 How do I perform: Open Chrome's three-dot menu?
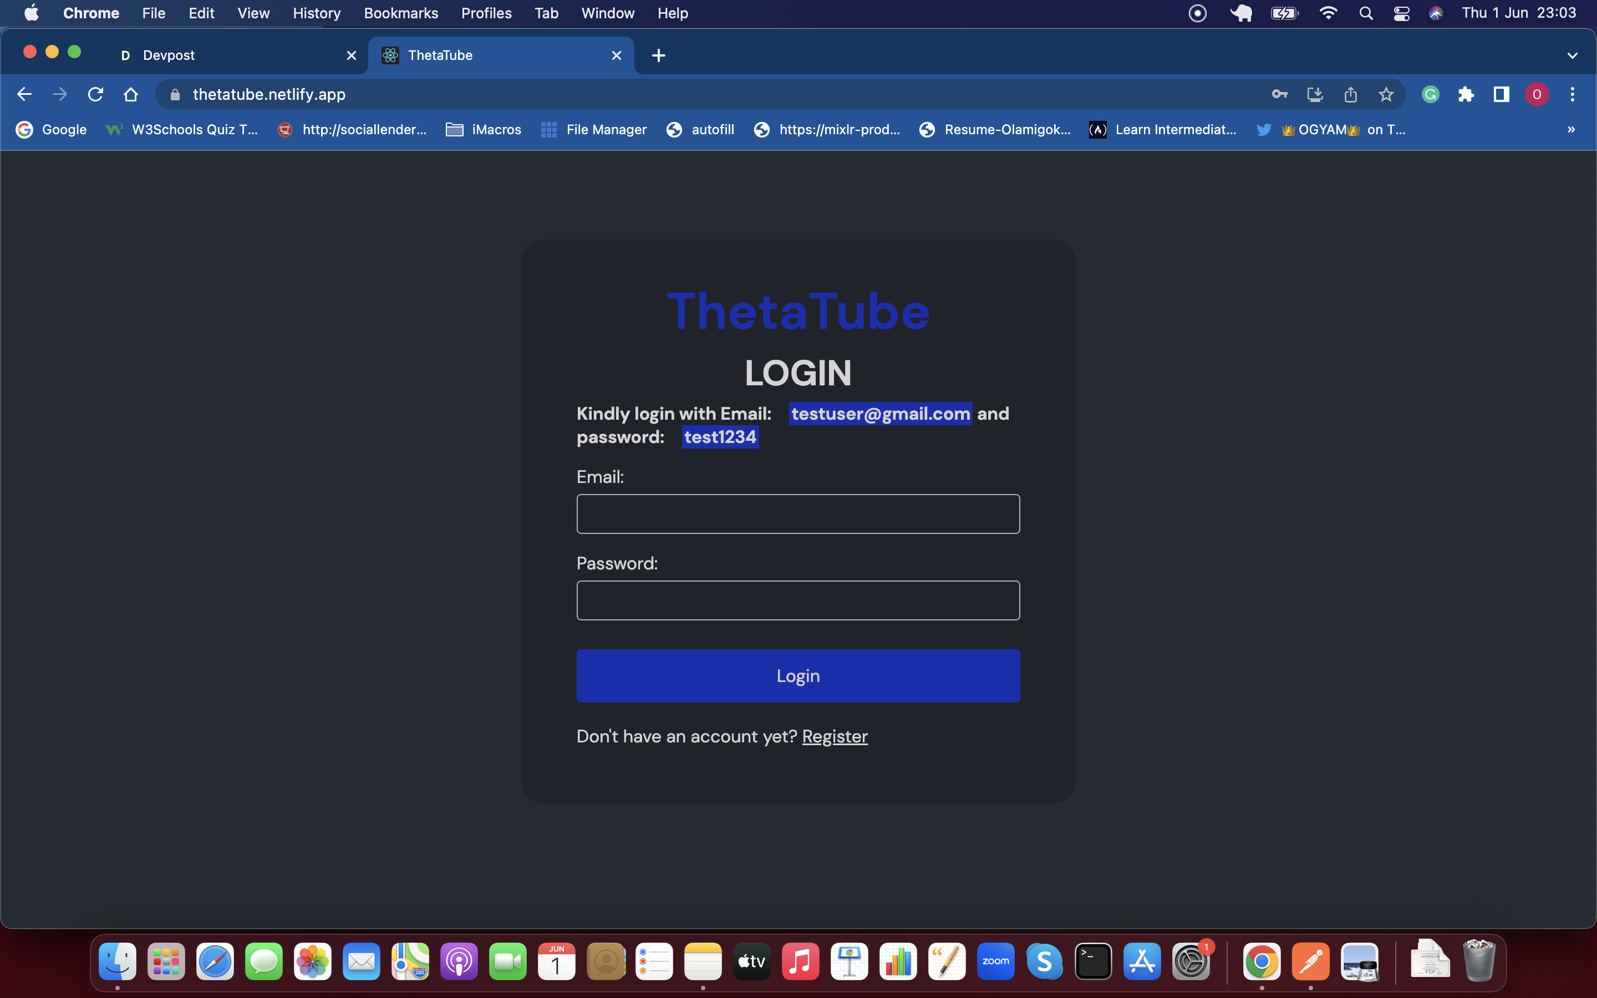[x=1572, y=94]
